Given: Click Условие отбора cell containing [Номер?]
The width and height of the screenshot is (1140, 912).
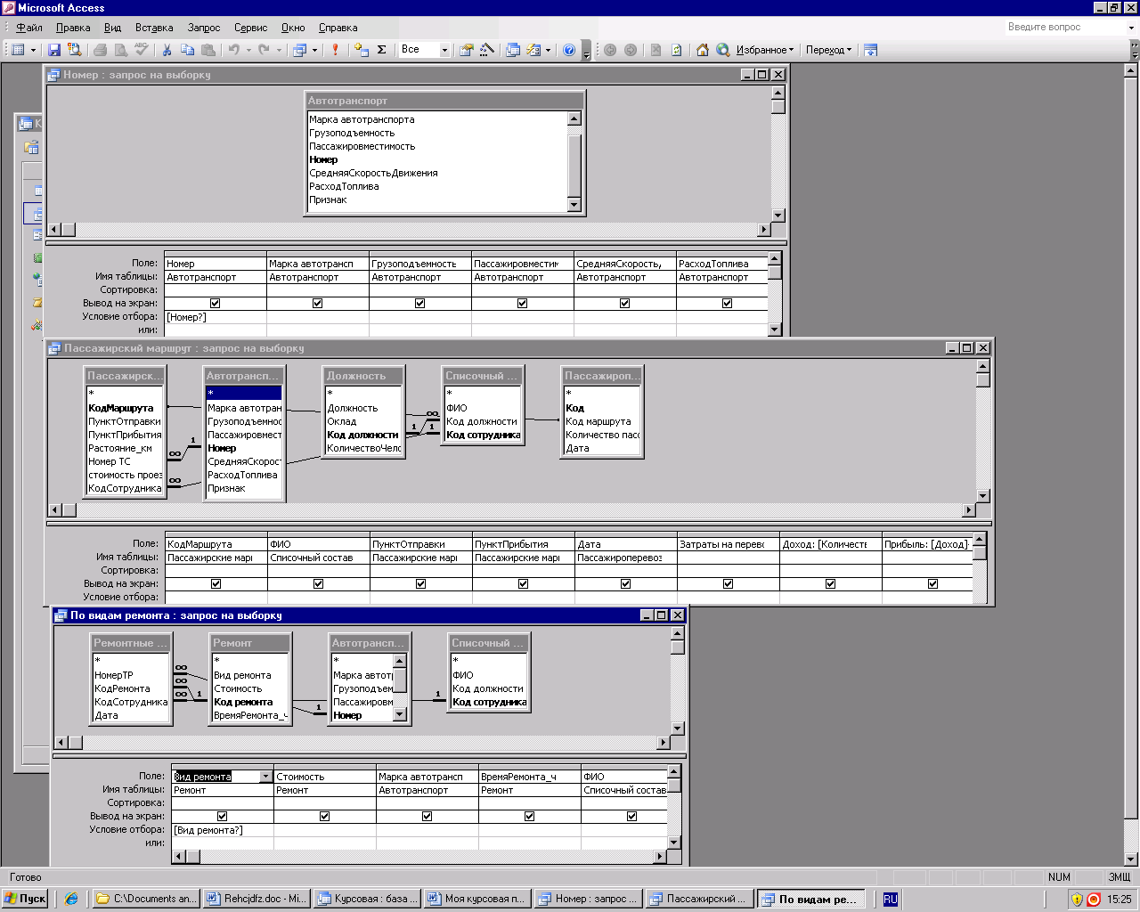Looking at the screenshot, I should point(215,317).
